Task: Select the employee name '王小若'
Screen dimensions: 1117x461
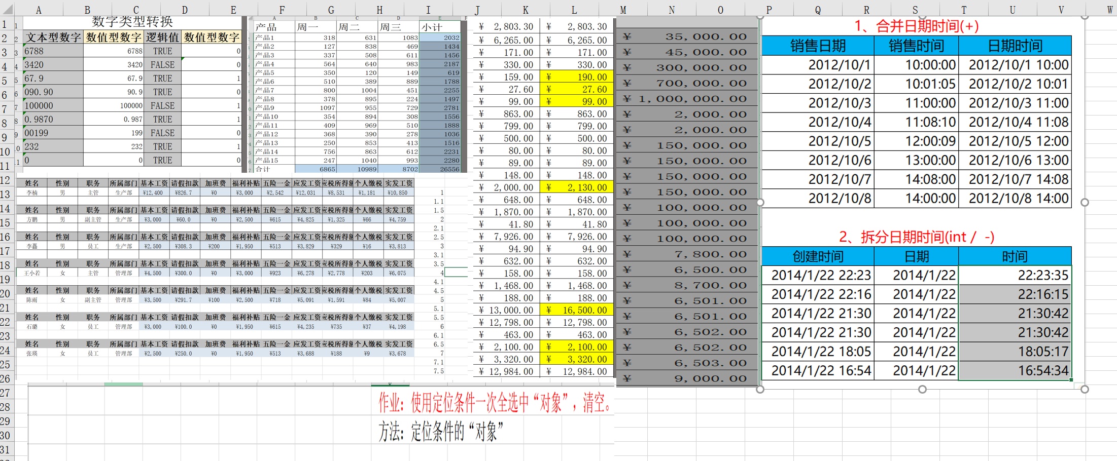Action: tap(32, 273)
